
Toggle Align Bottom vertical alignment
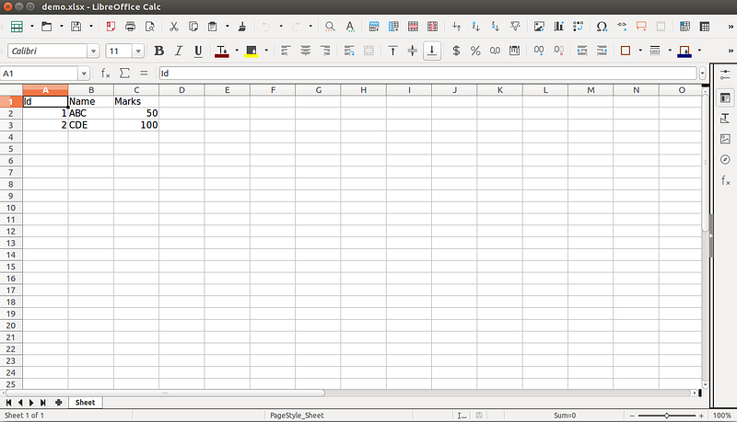point(431,51)
